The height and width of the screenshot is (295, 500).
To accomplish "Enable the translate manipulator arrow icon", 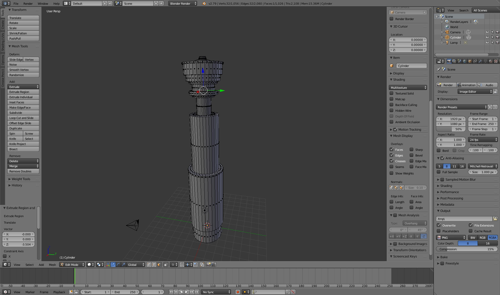I will pyautogui.click(x=113, y=265).
